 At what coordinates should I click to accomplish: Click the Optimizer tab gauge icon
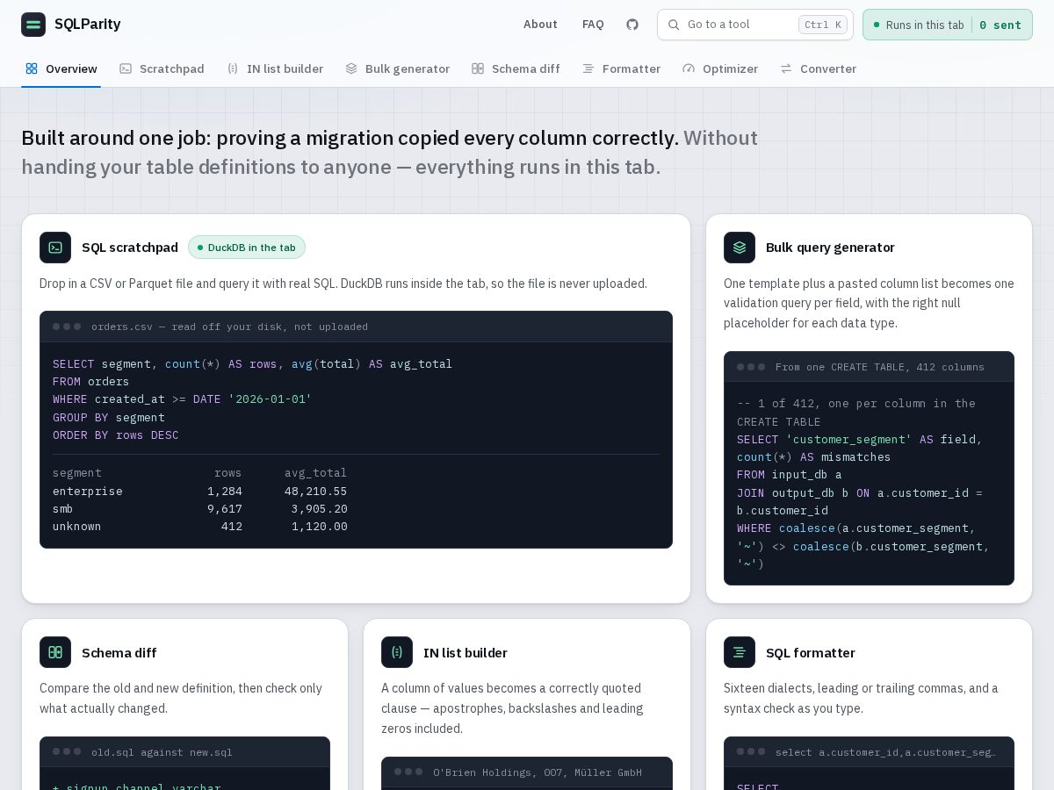coord(689,68)
